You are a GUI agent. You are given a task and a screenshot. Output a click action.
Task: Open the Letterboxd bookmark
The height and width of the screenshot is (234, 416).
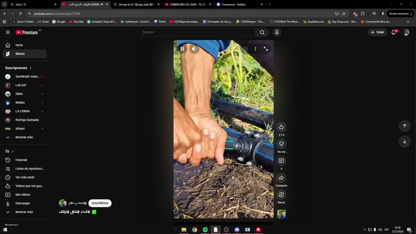coord(135,22)
